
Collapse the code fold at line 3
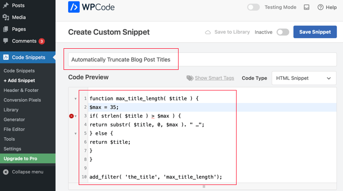[x=76, y=116]
